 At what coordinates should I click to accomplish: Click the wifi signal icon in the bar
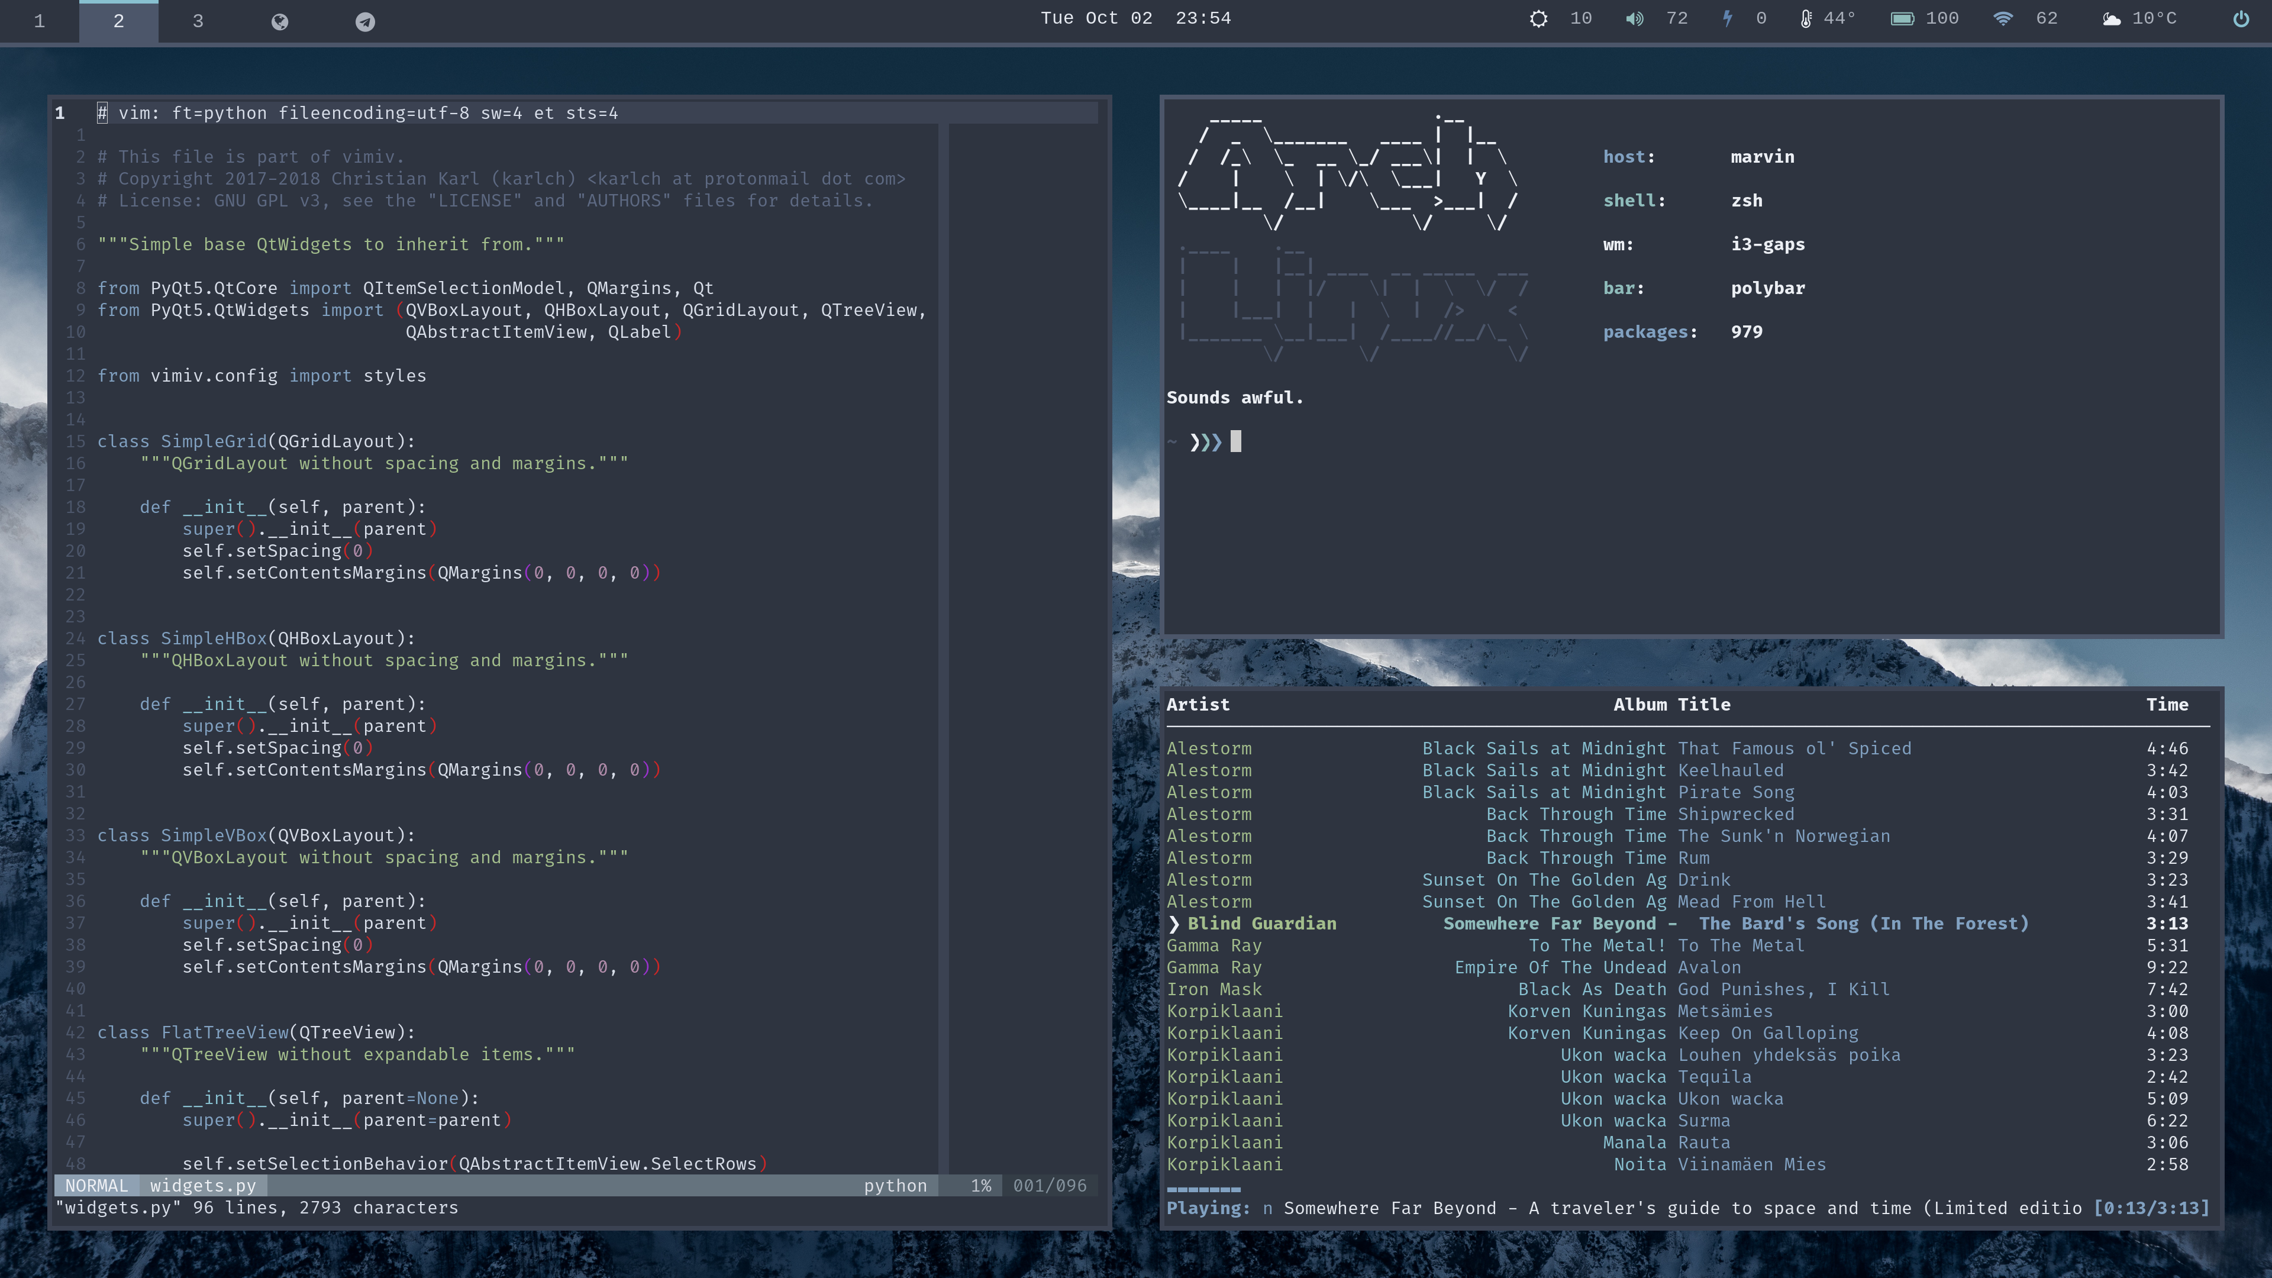pos(2003,18)
